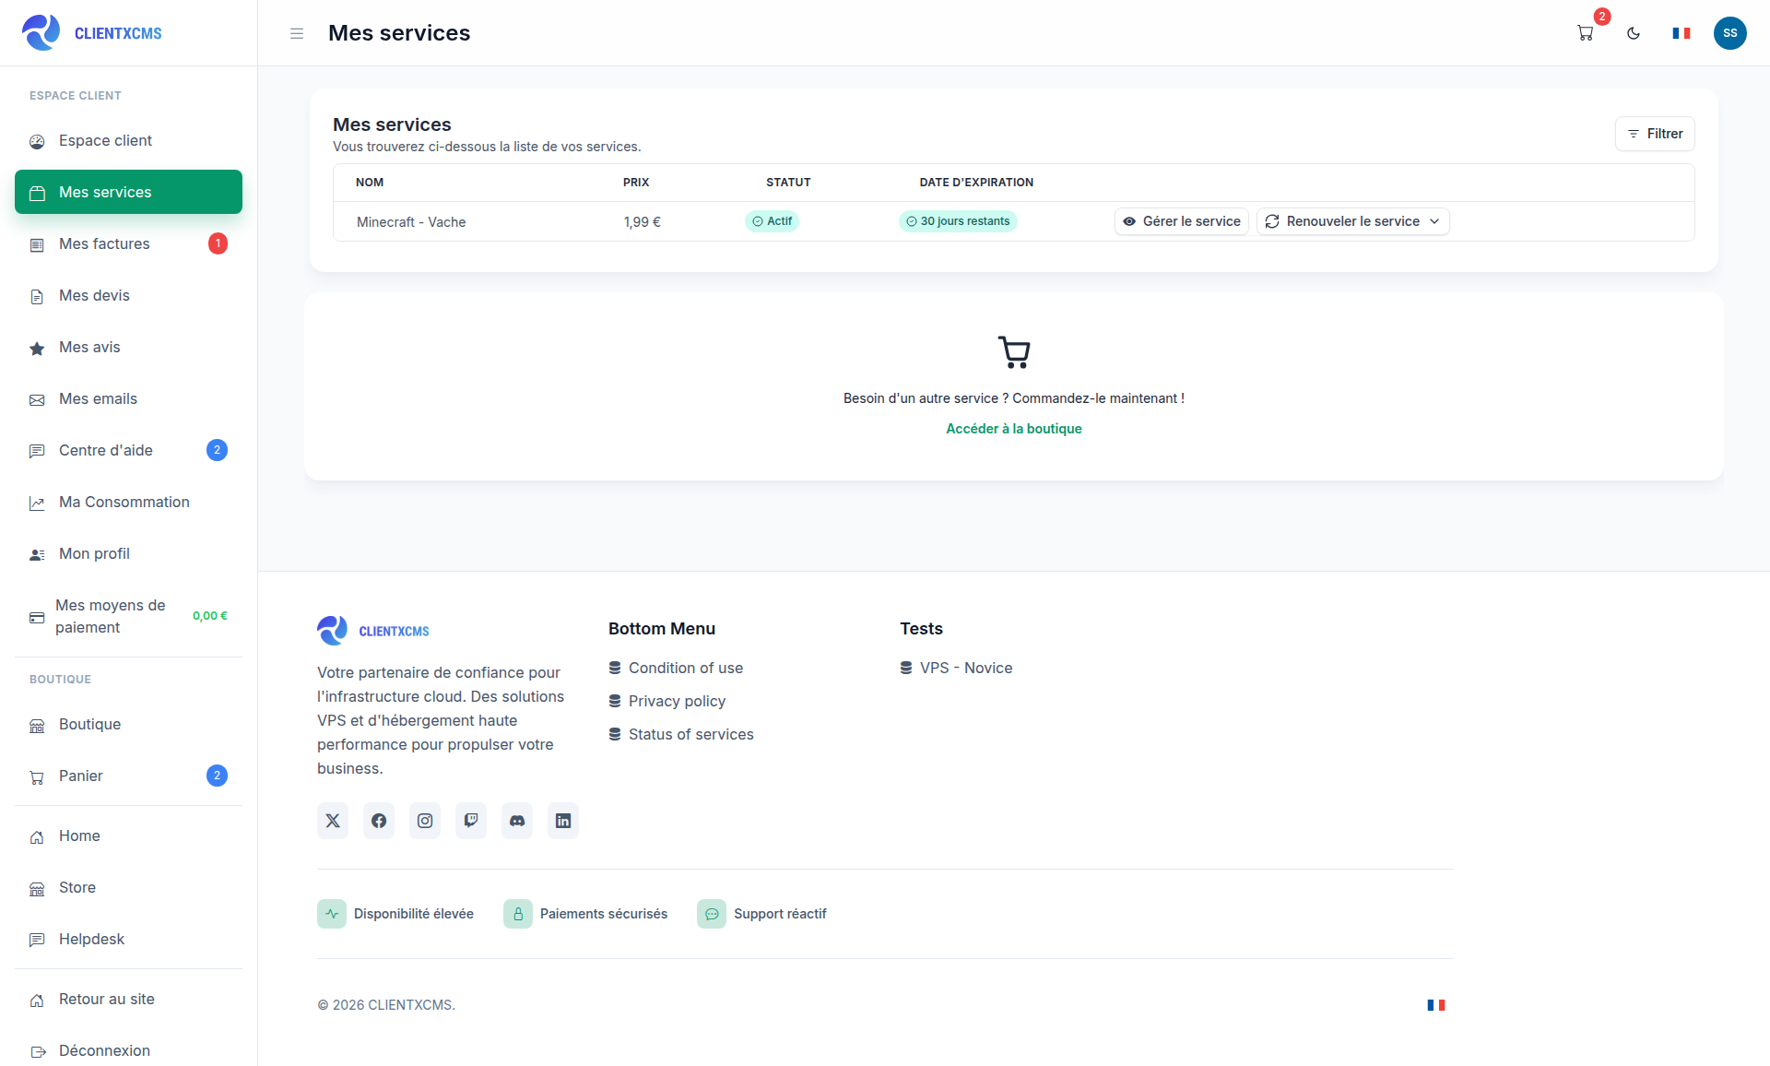Open Mon profil settings
The height and width of the screenshot is (1066, 1770).
click(x=129, y=553)
